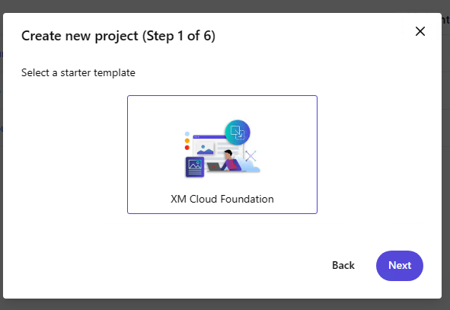Screen dimensions: 450x310
Task: Select the XM Cloud Foundation template card
Action: [x=222, y=155]
